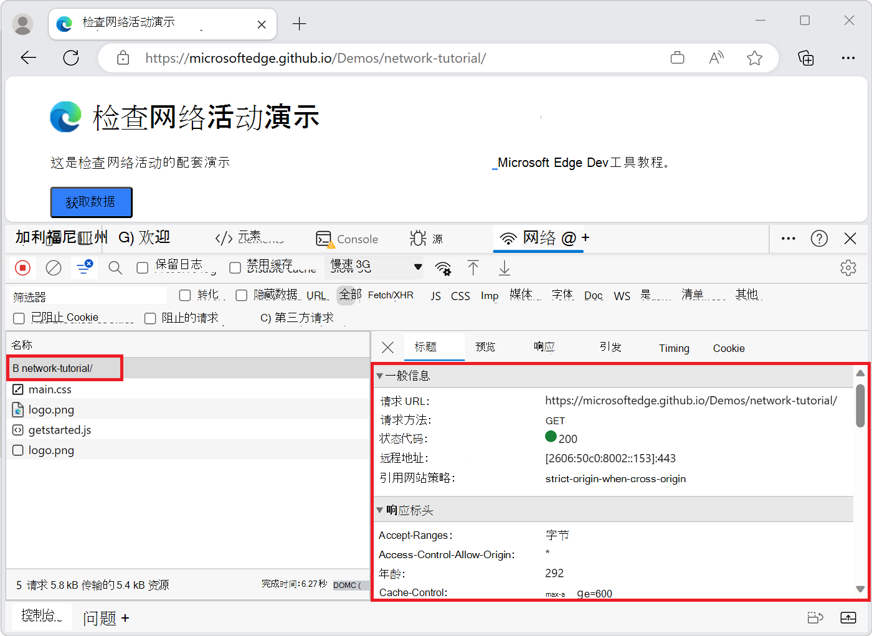Open the 源 sources tab
The image size is (872, 636).
coord(427,239)
